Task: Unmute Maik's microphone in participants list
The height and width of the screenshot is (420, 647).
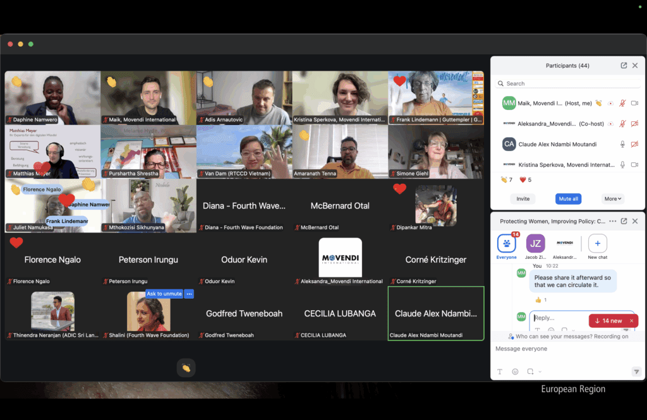Action: tap(622, 103)
